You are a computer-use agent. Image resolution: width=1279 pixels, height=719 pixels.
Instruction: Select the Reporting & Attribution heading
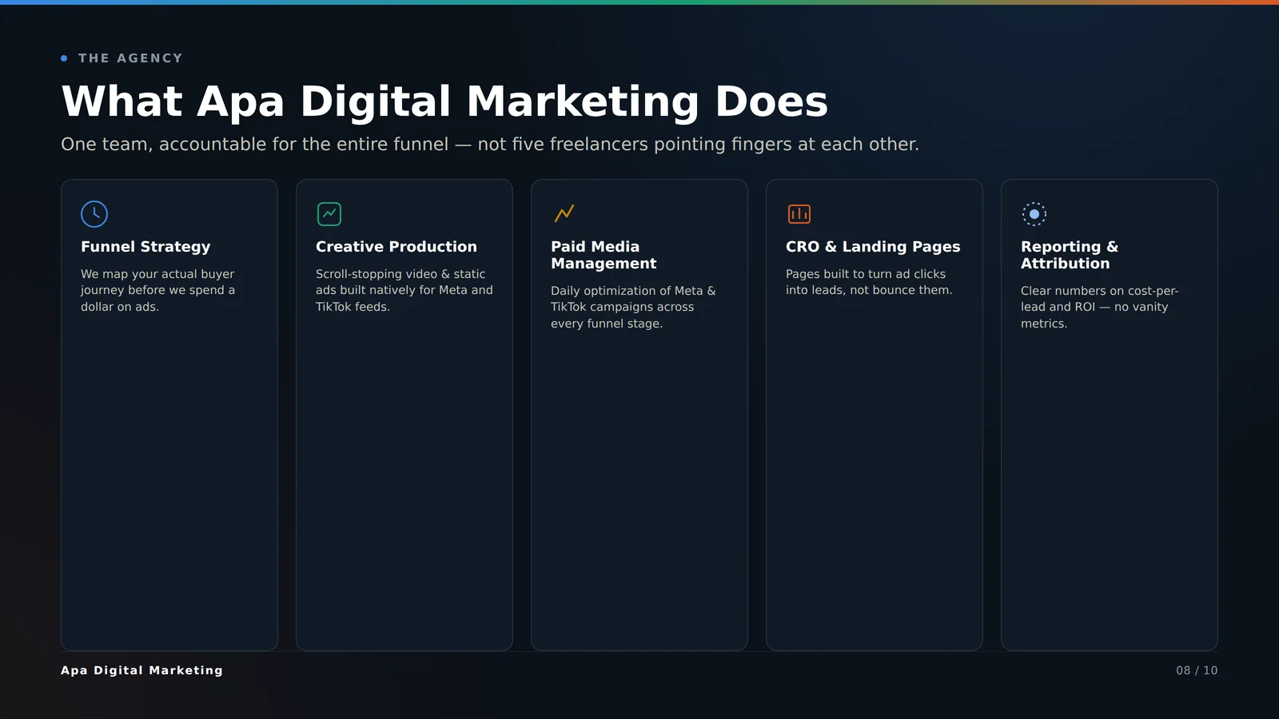(x=1070, y=255)
